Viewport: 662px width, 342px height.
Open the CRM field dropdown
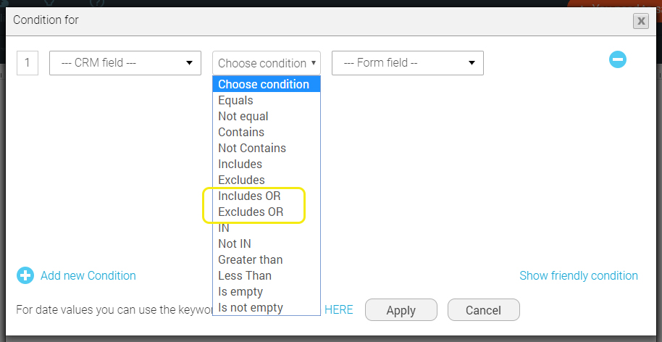coord(125,63)
